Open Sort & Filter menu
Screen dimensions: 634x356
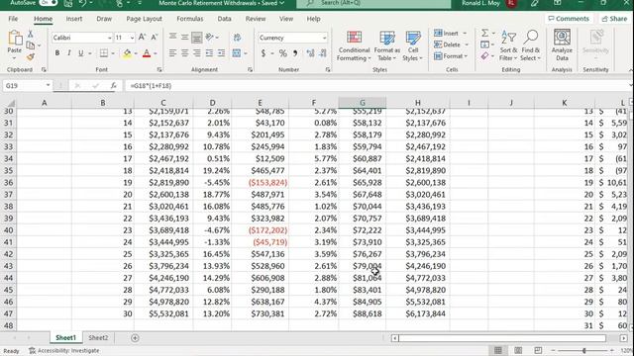508,46
